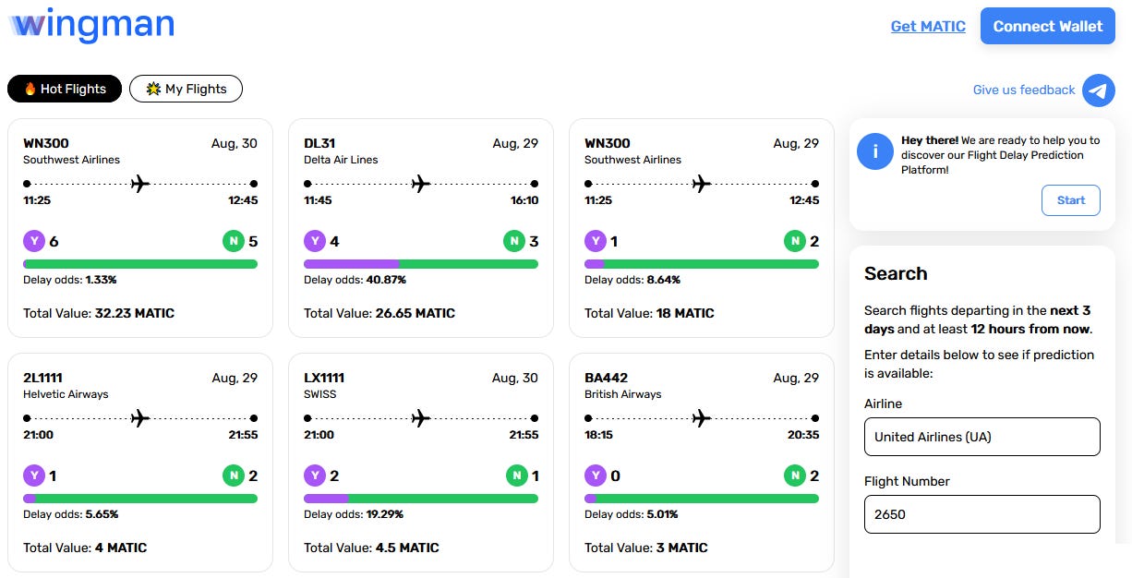The height and width of the screenshot is (578, 1132).
Task: Click the blue info icon
Action: tap(875, 151)
